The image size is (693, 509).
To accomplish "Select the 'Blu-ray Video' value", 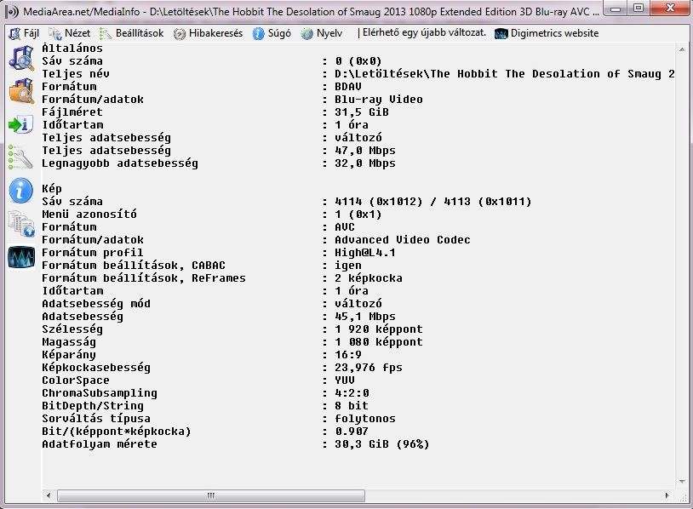I will [379, 100].
